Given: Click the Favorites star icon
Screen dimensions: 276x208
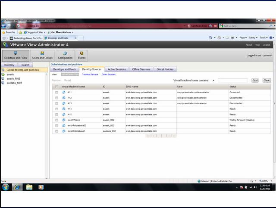Looking at the screenshot, I should [3, 32].
